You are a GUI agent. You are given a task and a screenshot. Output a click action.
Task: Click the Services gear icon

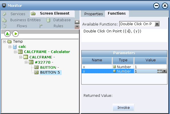[5, 14]
